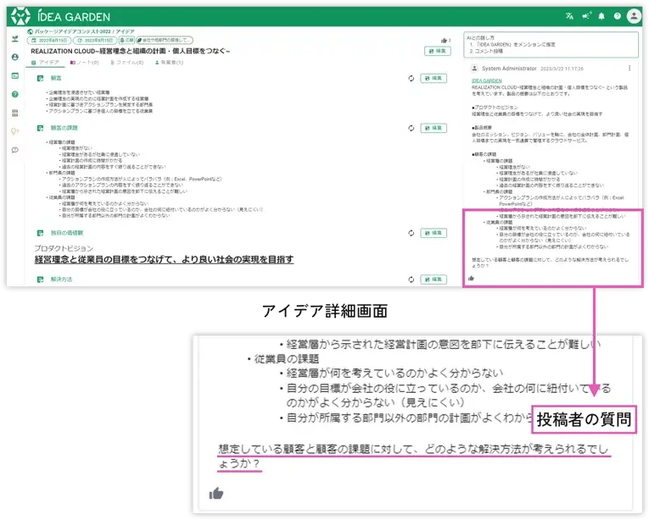Screen dimensions: 649x520
Task: Refresh the 解決方法 section
Action: pos(411,279)
